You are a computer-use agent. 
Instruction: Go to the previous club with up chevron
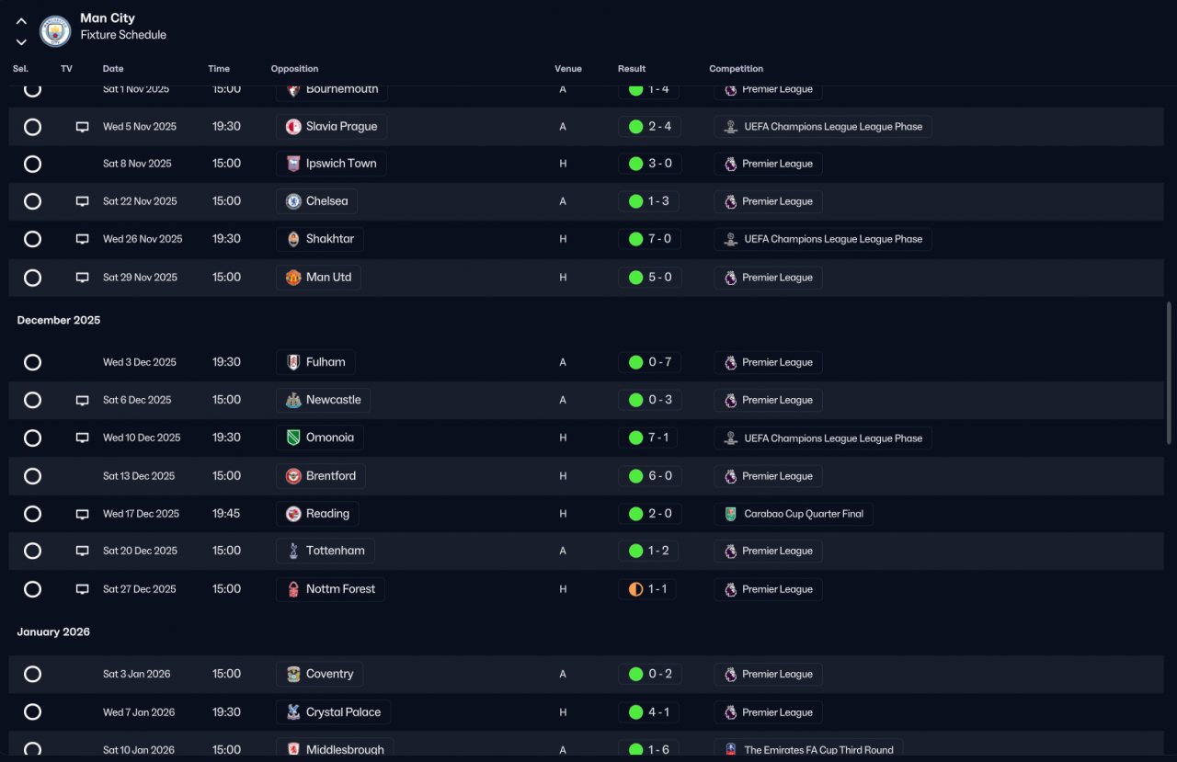tap(21, 22)
